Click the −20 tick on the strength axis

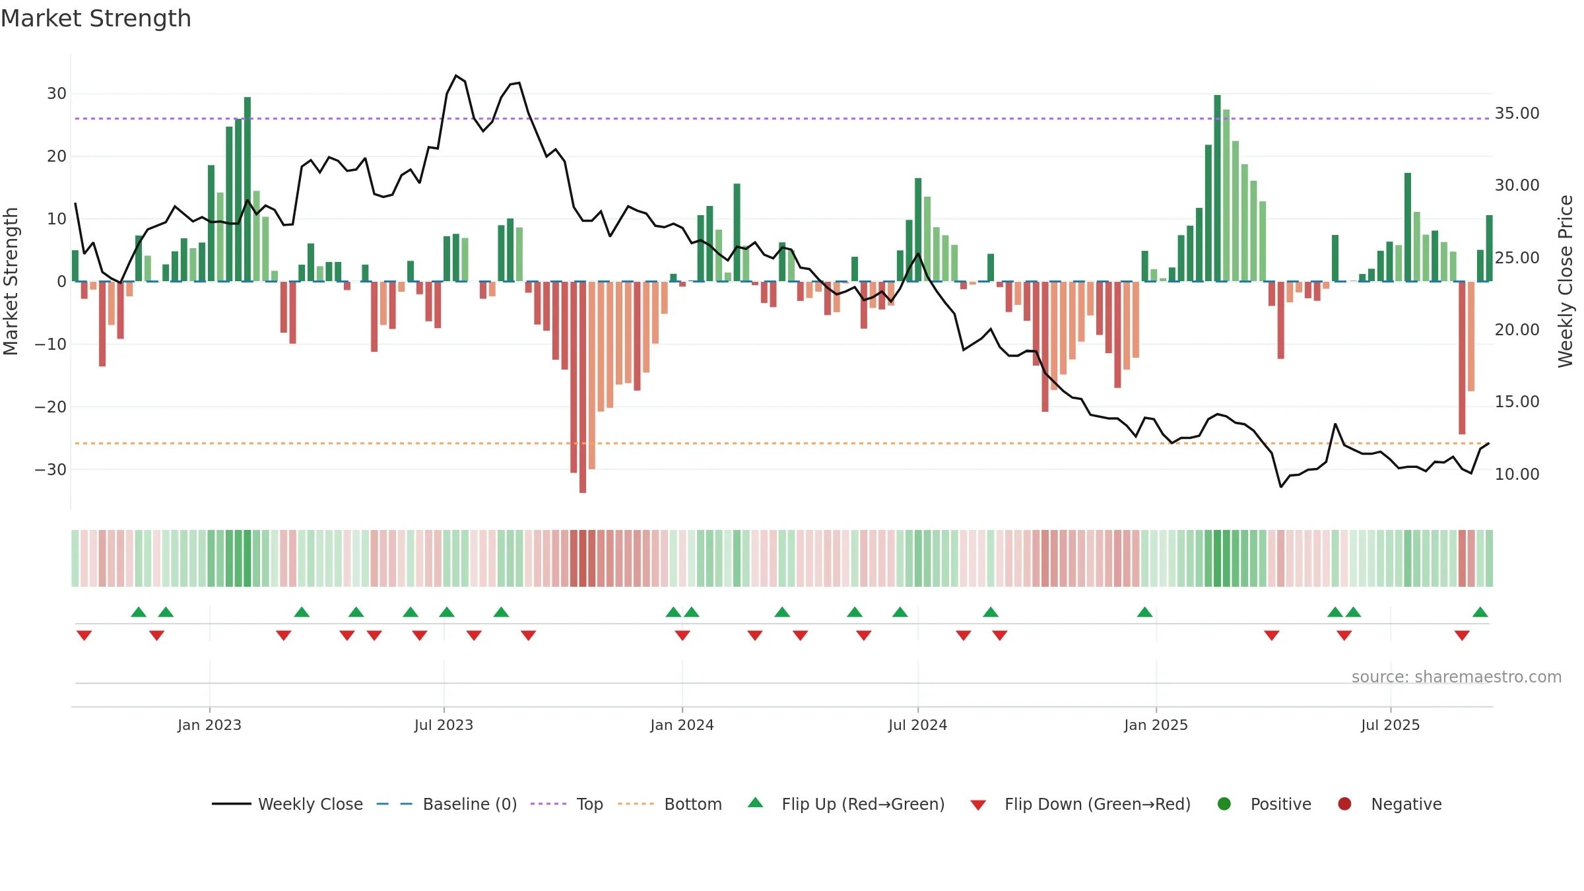tap(51, 407)
